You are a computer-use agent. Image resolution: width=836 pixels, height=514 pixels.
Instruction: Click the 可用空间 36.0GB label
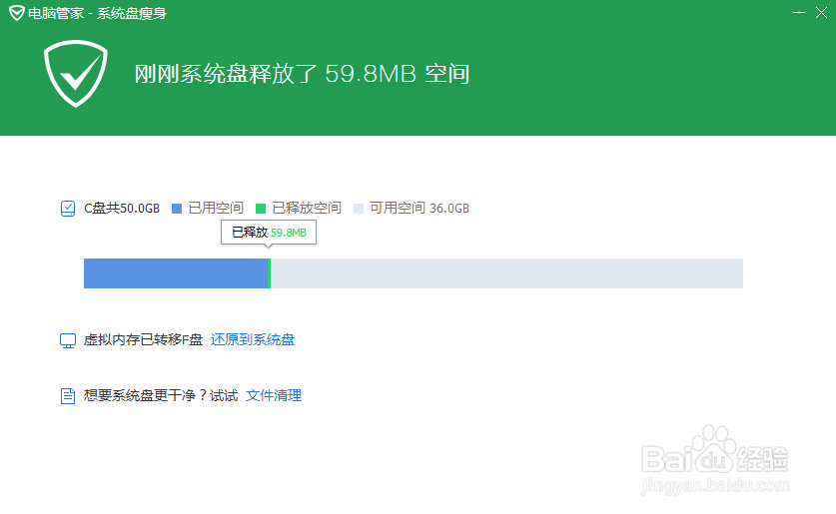[x=419, y=209]
